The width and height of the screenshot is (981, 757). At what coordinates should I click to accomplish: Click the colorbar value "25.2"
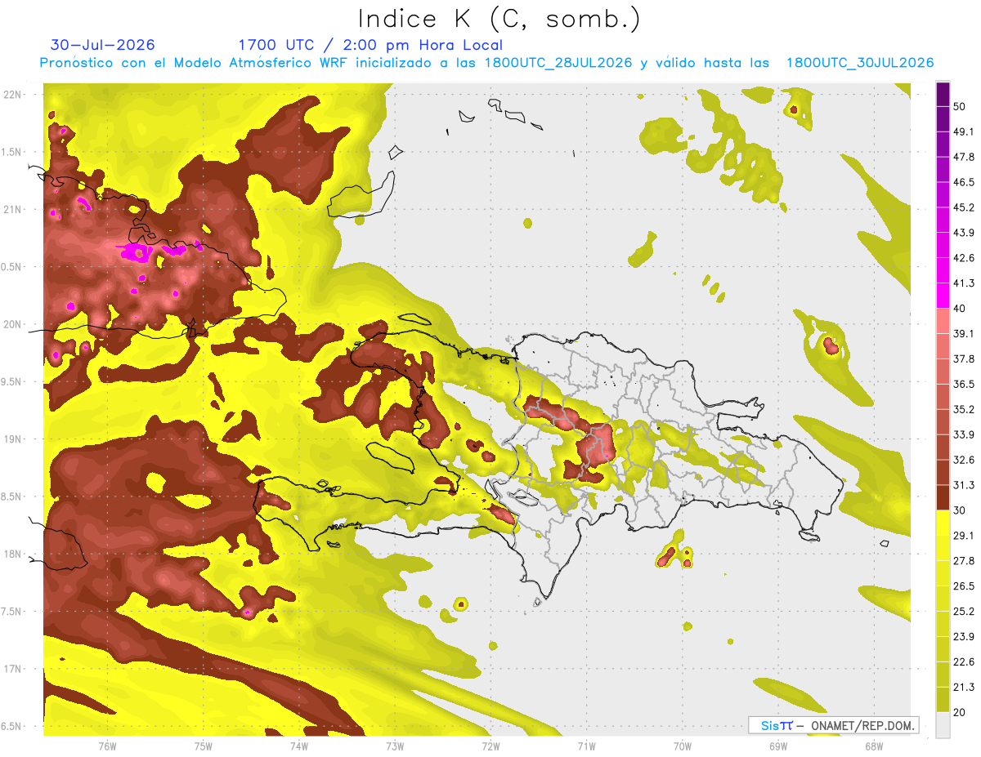coord(963,611)
